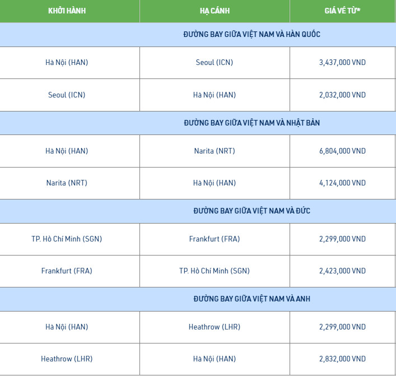This screenshot has width=396, height=376.
Task: Click the 2,423,000 VND fare from Frankfurt
Action: [342, 271]
